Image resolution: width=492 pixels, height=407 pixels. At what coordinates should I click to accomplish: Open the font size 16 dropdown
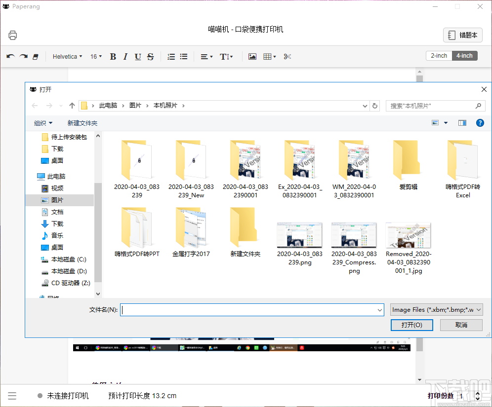95,57
